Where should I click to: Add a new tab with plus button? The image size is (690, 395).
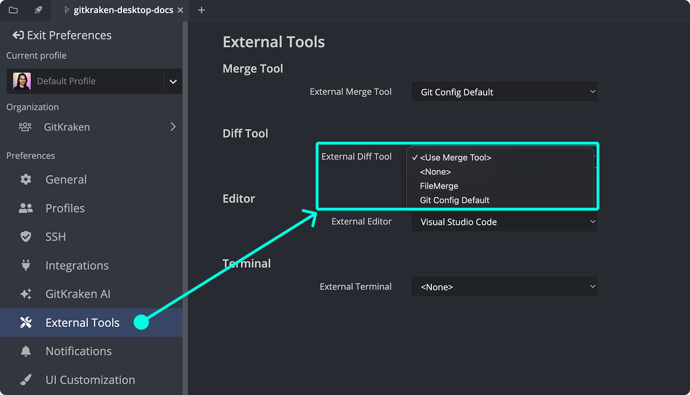[201, 10]
